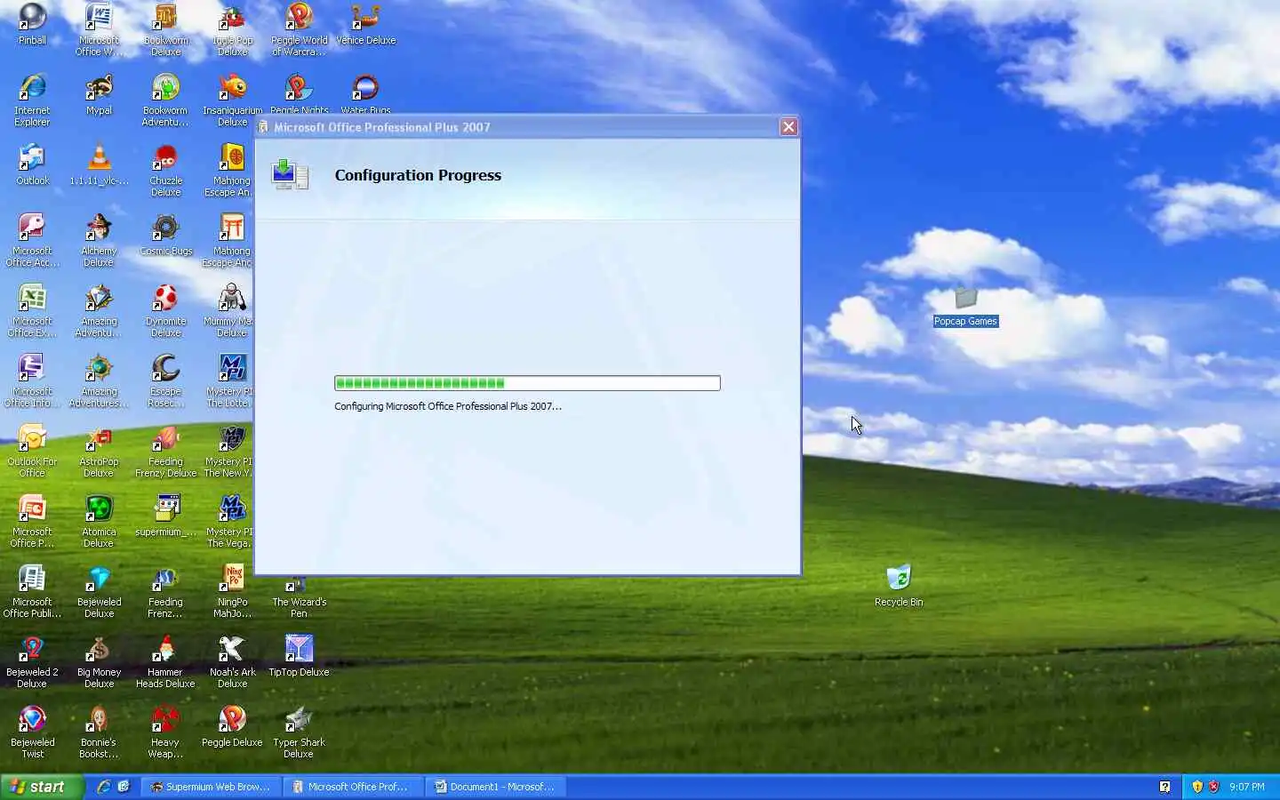Image resolution: width=1280 pixels, height=800 pixels.
Task: Select the Bejeweled Twist shortcut
Action: pyautogui.click(x=32, y=732)
